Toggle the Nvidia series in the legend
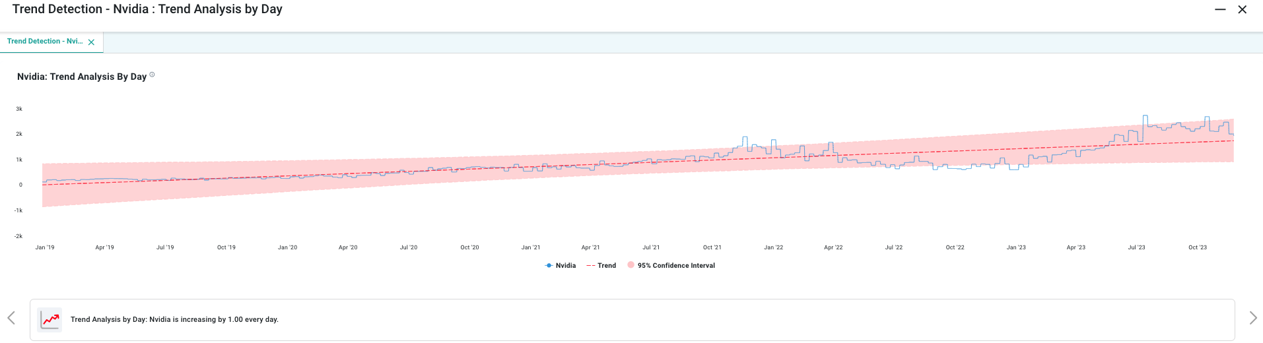Image resolution: width=1263 pixels, height=343 pixels. (x=561, y=266)
